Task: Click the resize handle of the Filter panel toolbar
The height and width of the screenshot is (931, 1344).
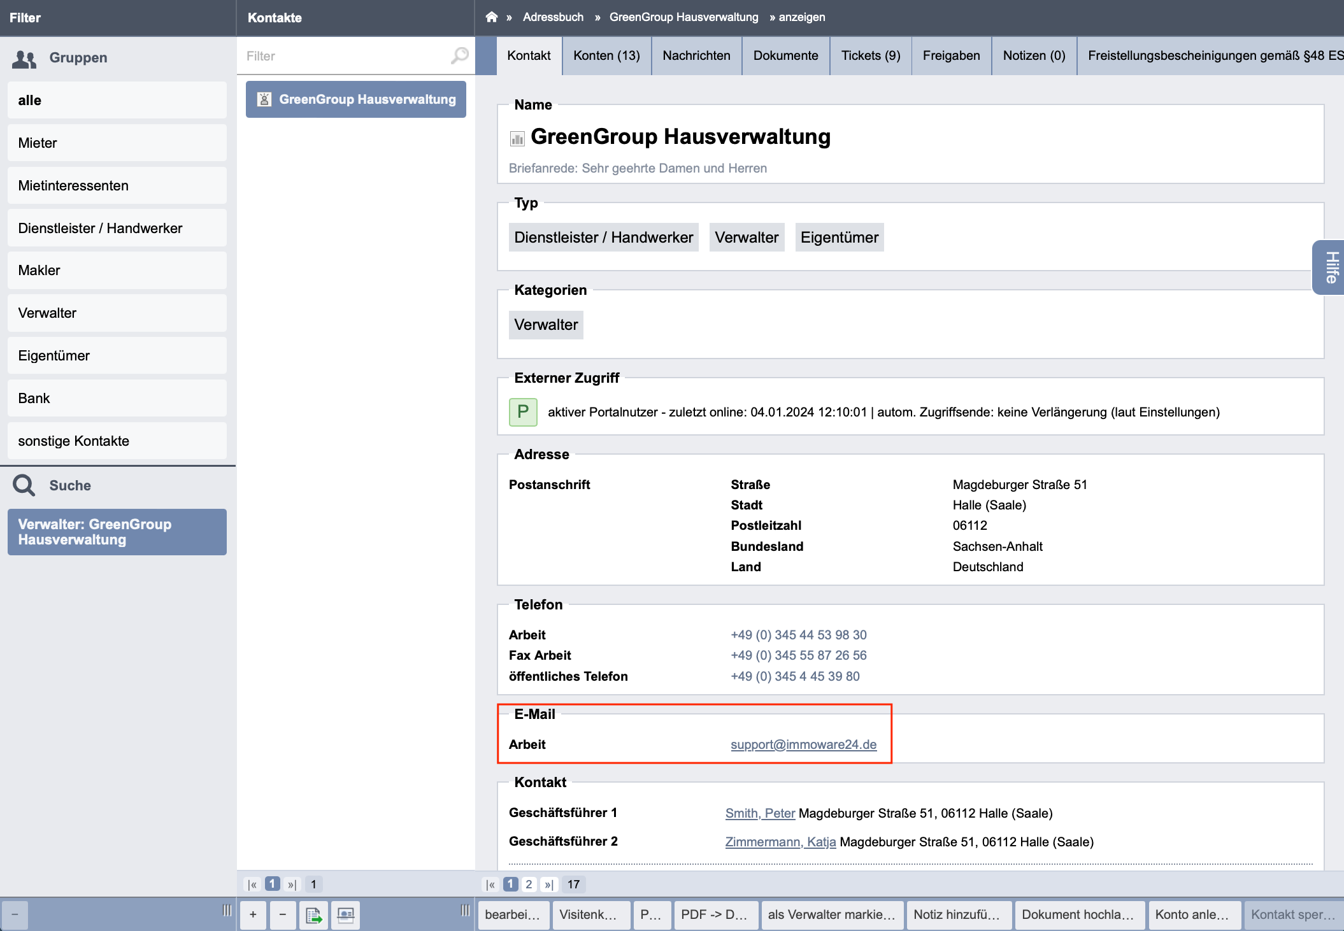Action: coord(227,911)
